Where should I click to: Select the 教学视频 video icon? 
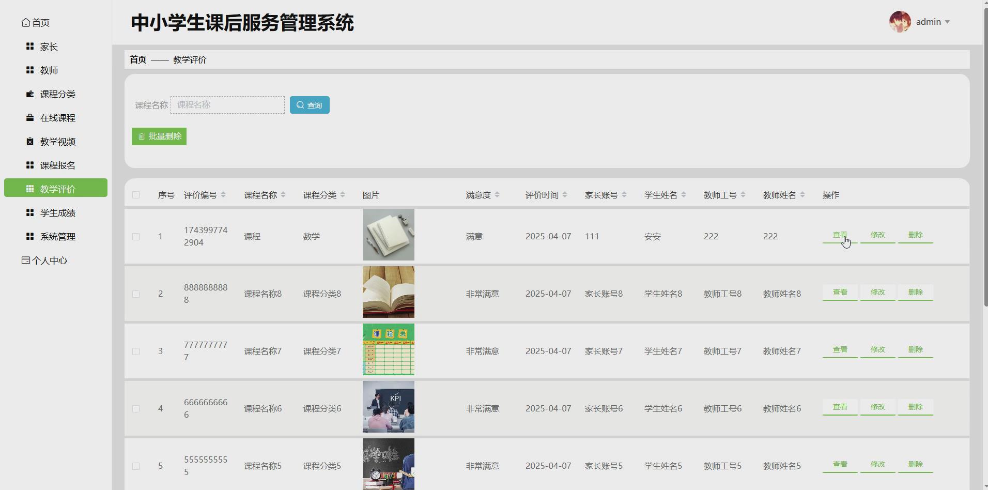[29, 142]
